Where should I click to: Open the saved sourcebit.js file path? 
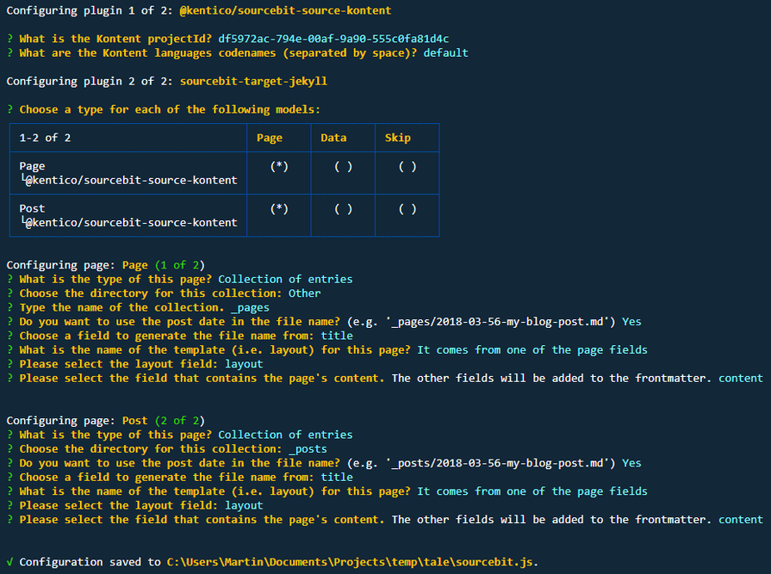coord(351,562)
